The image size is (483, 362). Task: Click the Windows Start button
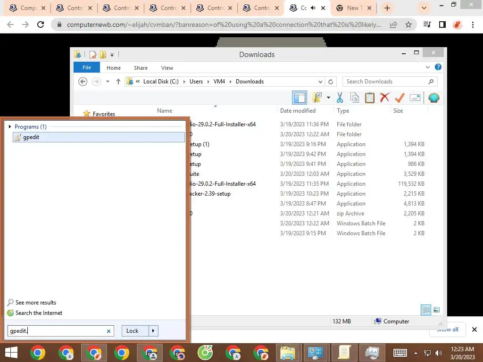coord(11,353)
